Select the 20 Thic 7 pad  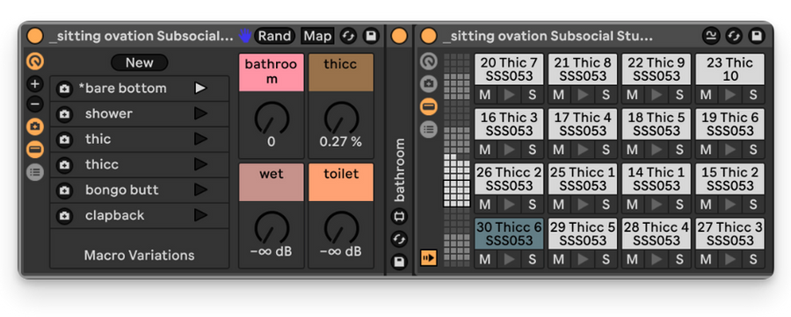pyautogui.click(x=509, y=69)
